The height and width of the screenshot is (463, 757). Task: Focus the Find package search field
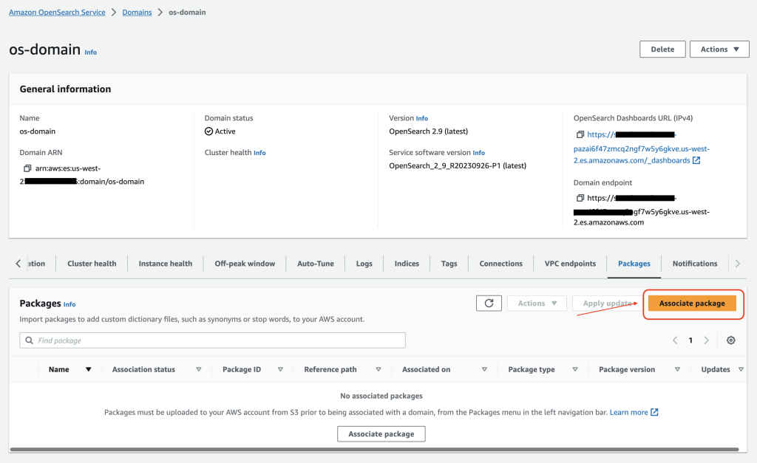[x=212, y=340]
